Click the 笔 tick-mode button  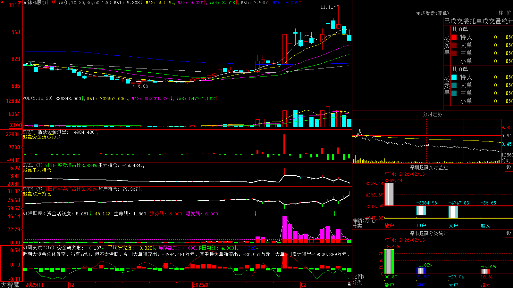coord(509,13)
